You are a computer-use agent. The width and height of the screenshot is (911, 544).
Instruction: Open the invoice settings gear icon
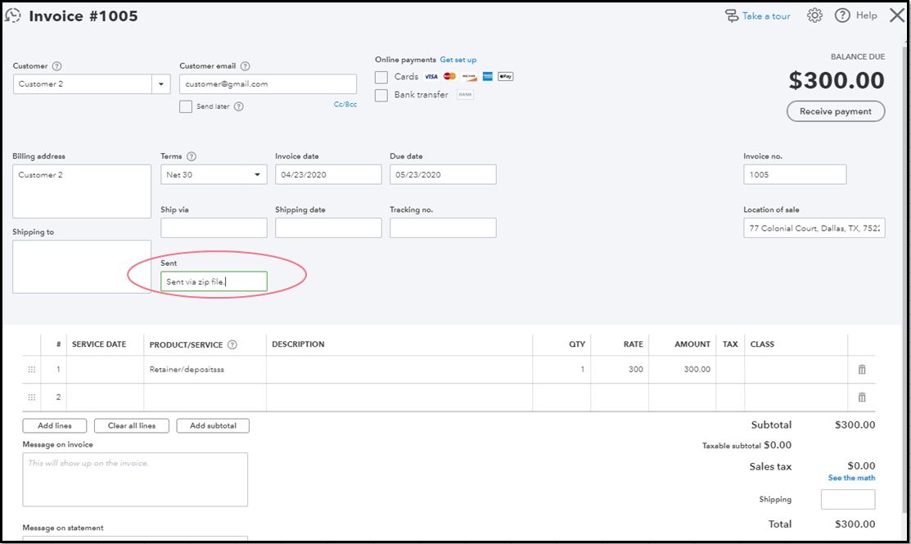(x=814, y=15)
